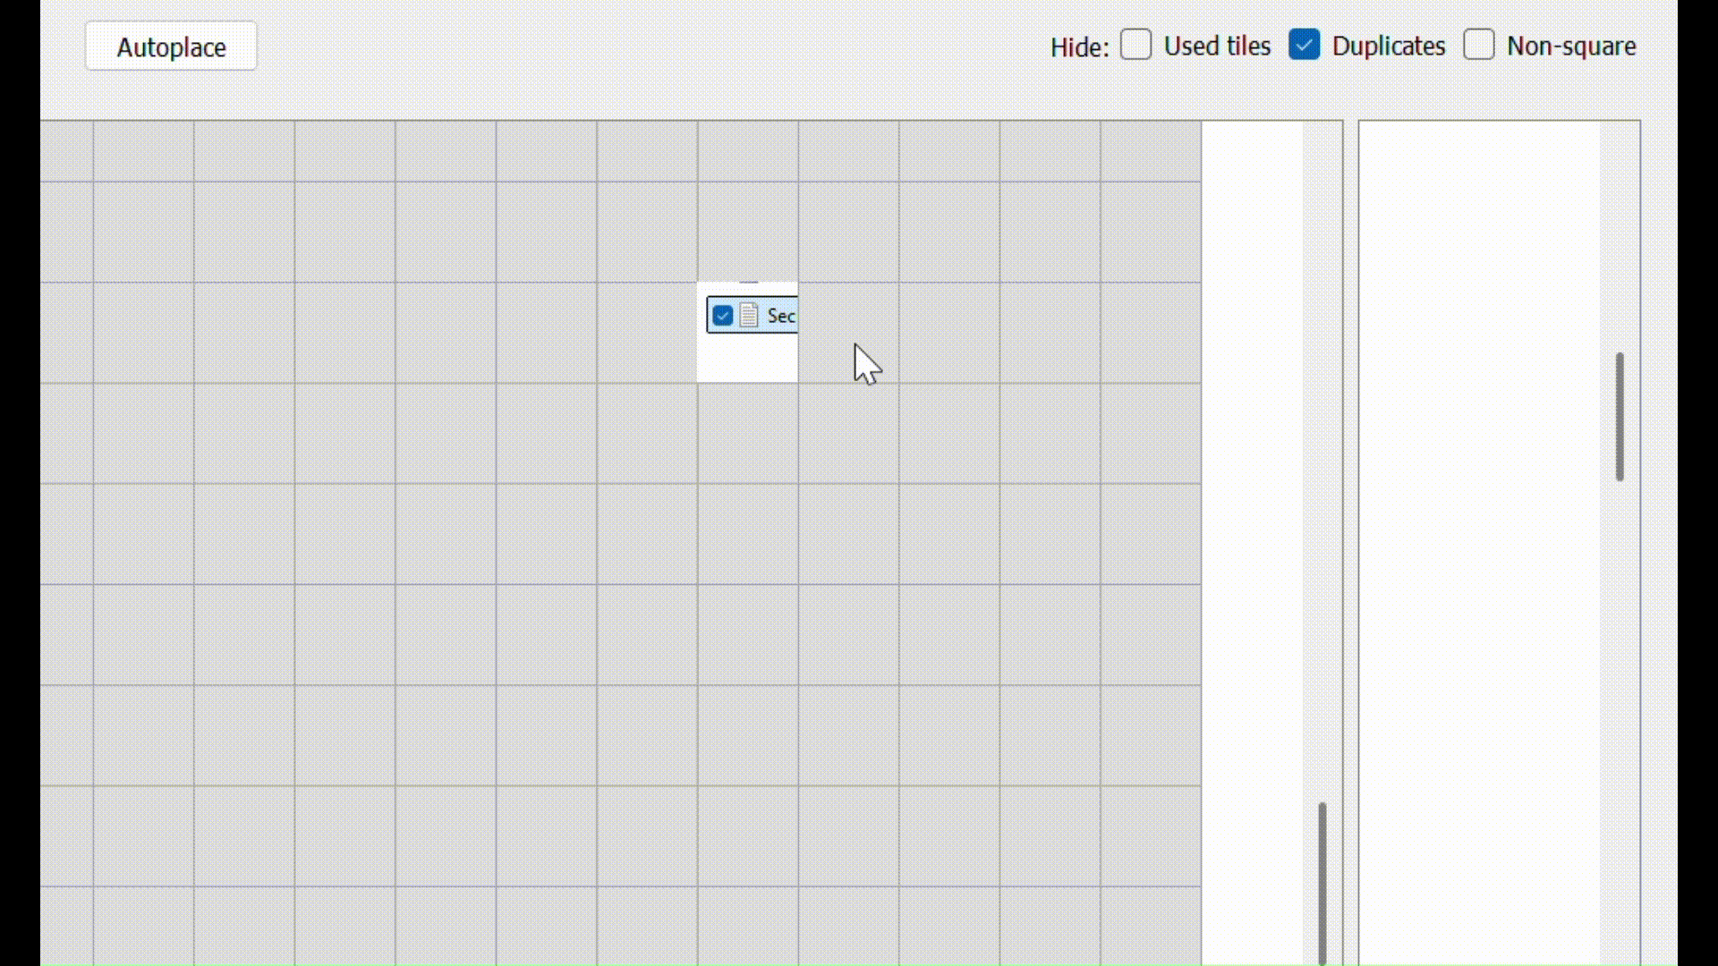Click the 'Non-square' label text
This screenshot has height=966, width=1718.
click(x=1571, y=47)
